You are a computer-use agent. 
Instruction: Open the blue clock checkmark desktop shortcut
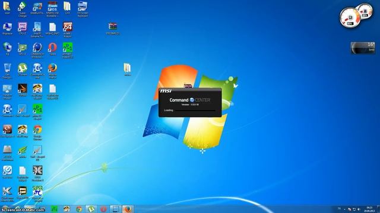point(7,172)
